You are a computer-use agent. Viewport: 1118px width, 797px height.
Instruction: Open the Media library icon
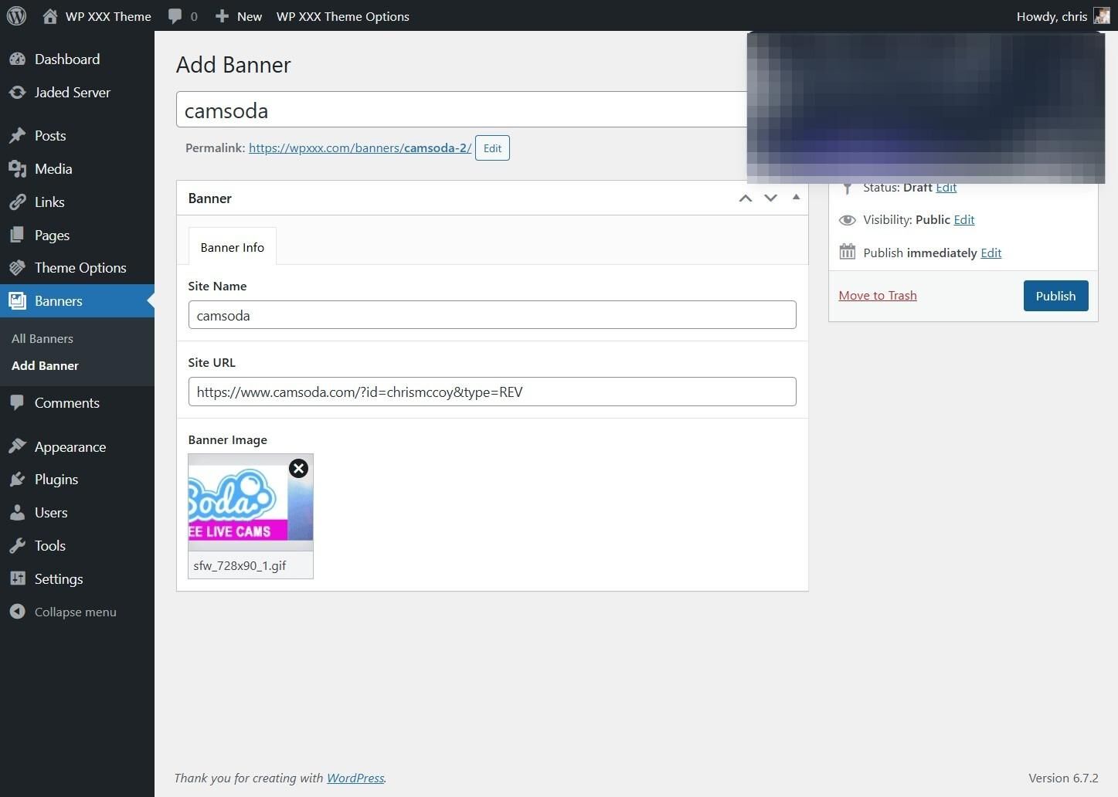click(19, 168)
